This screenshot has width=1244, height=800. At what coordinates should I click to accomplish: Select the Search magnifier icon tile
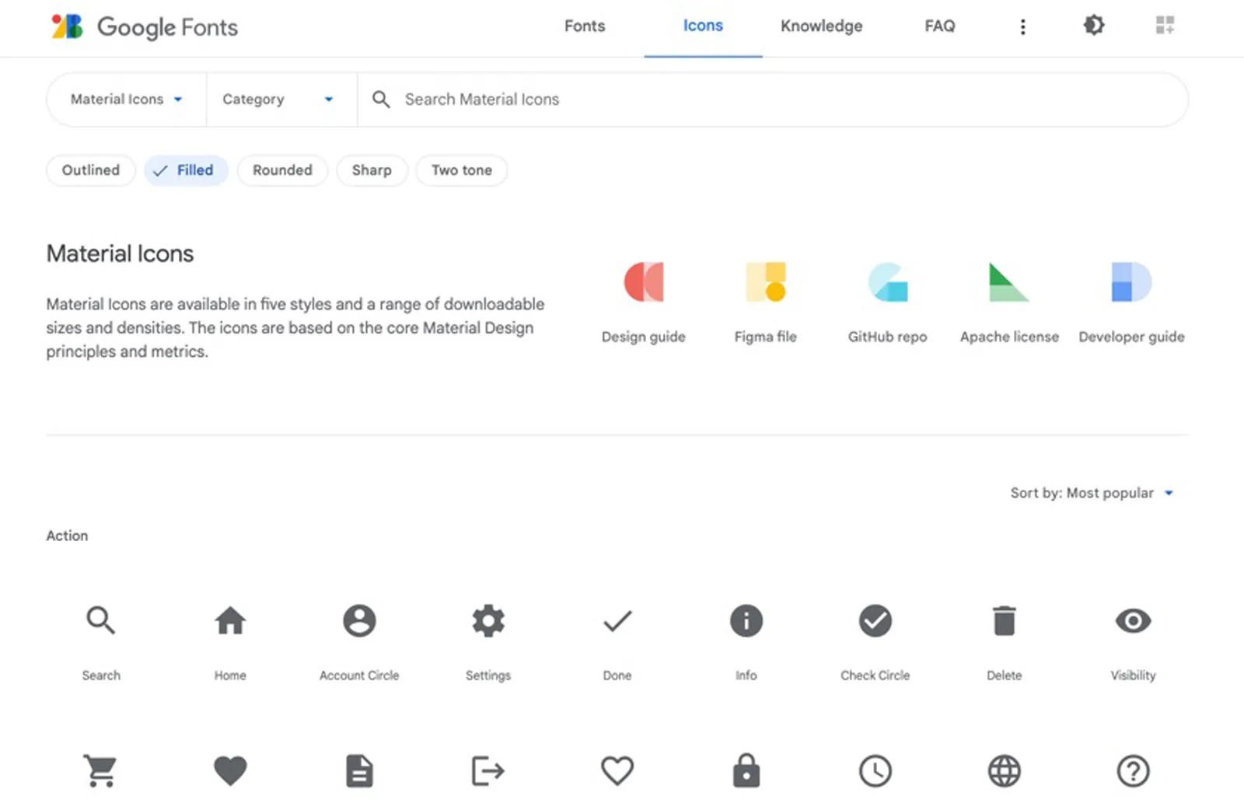point(101,621)
